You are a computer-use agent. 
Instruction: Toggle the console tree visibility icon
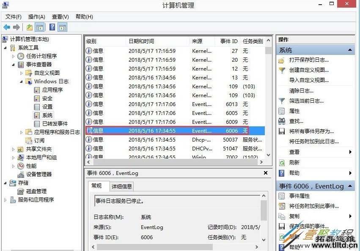coord(39,27)
